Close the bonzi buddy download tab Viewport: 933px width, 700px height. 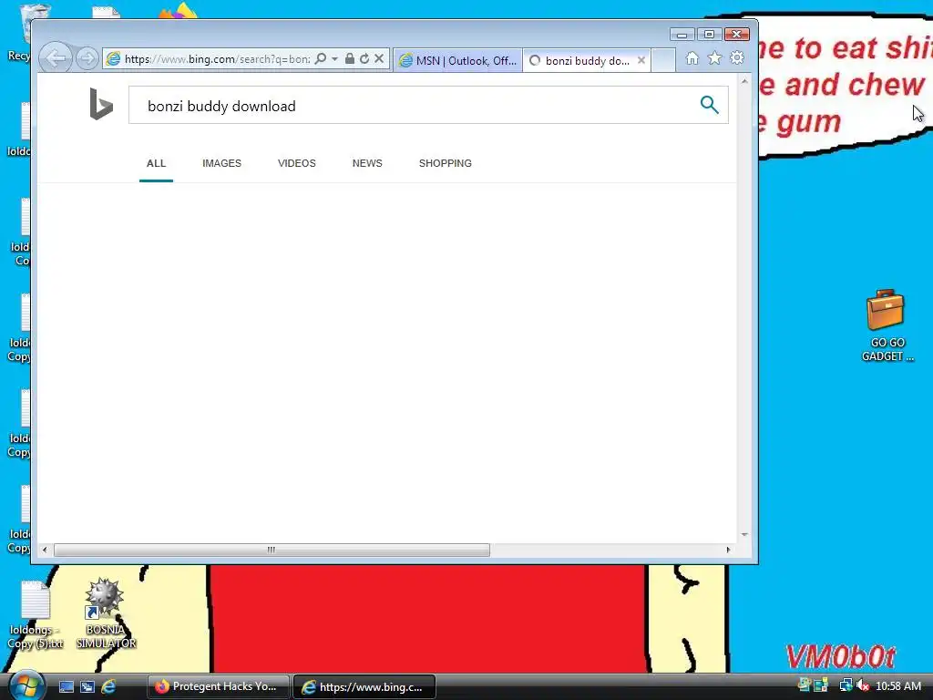pyautogui.click(x=641, y=61)
